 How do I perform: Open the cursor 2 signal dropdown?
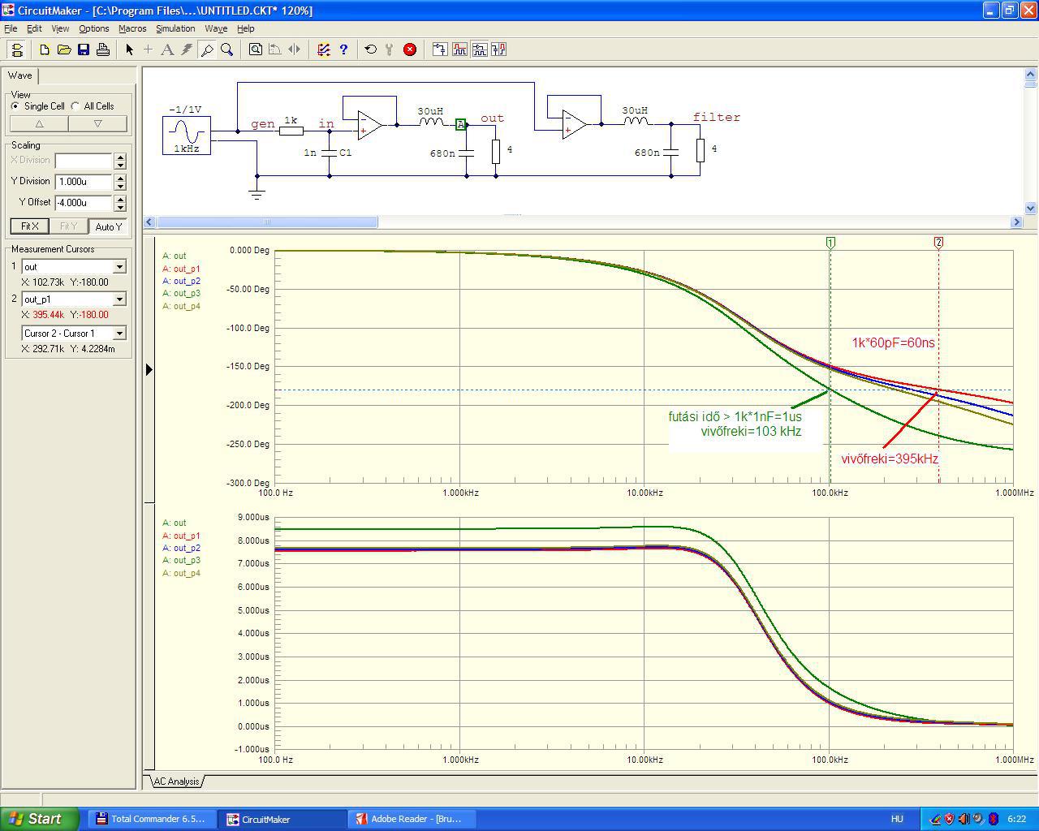click(119, 299)
